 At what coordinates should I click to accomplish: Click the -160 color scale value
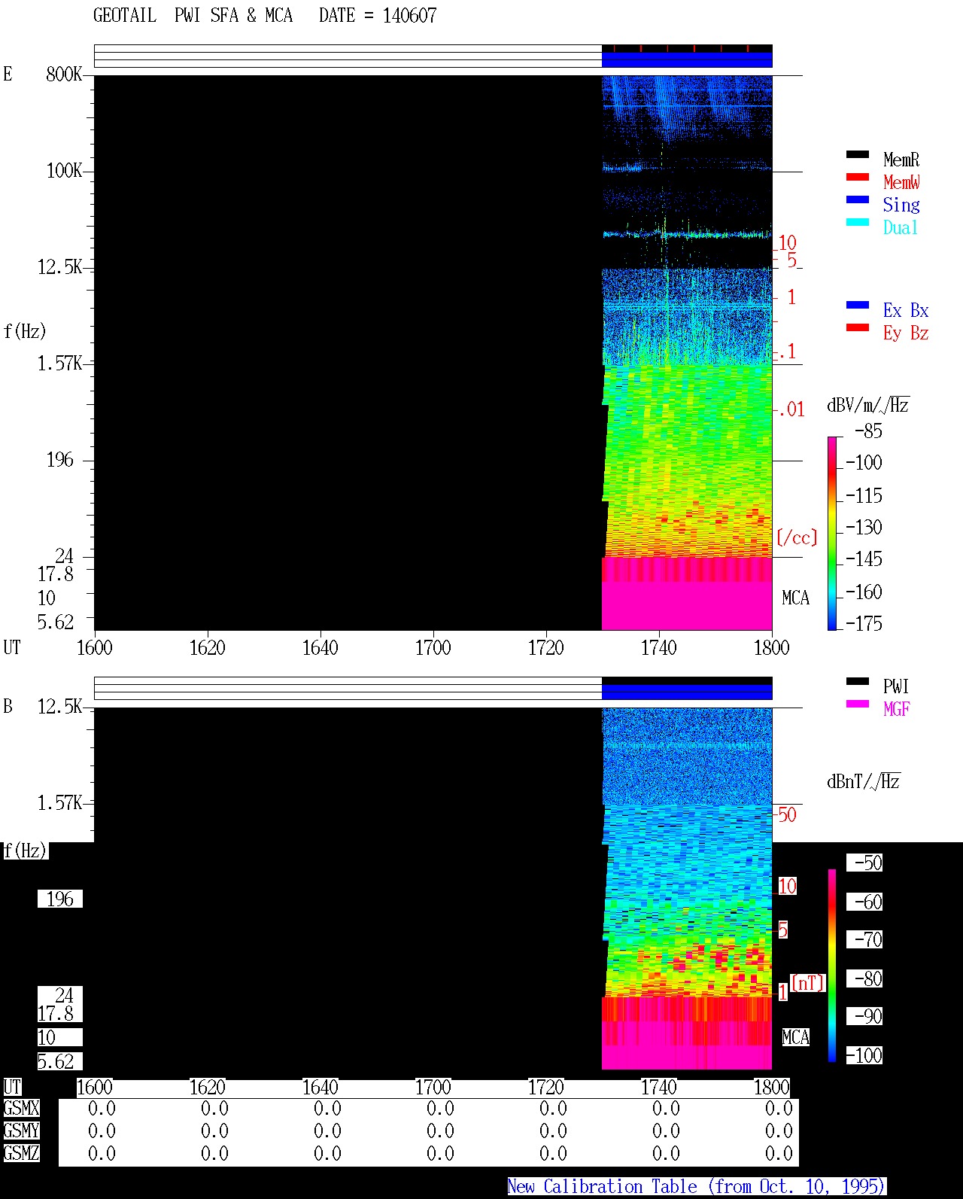[864, 592]
